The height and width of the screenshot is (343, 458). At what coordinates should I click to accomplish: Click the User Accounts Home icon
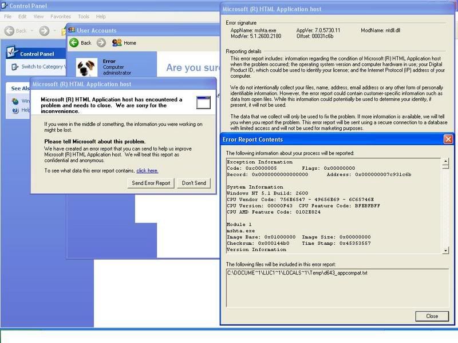click(x=117, y=43)
